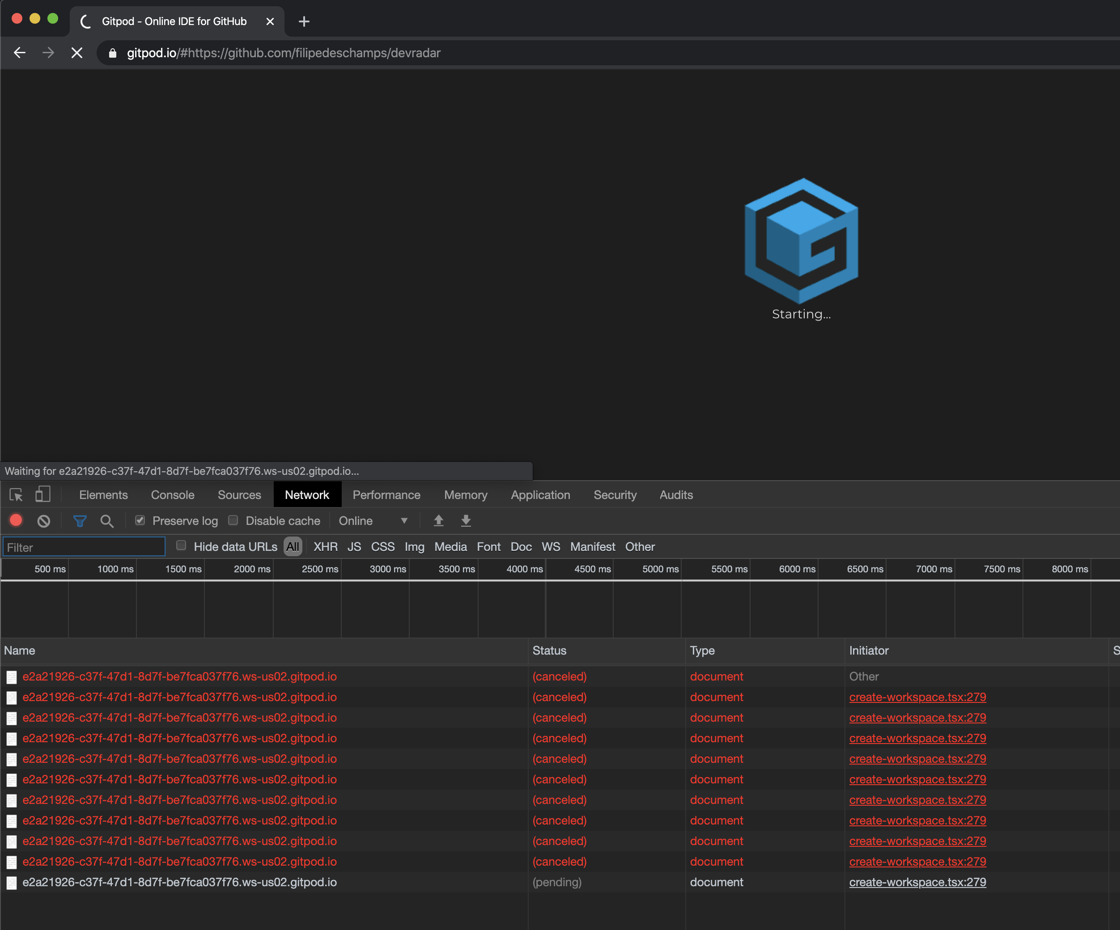Viewport: 1120px width, 930px height.
Task: Clear the network log
Action: (44, 521)
